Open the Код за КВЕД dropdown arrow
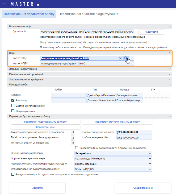Image resolution: width=176 pixels, height=195 pixels. pos(131,58)
